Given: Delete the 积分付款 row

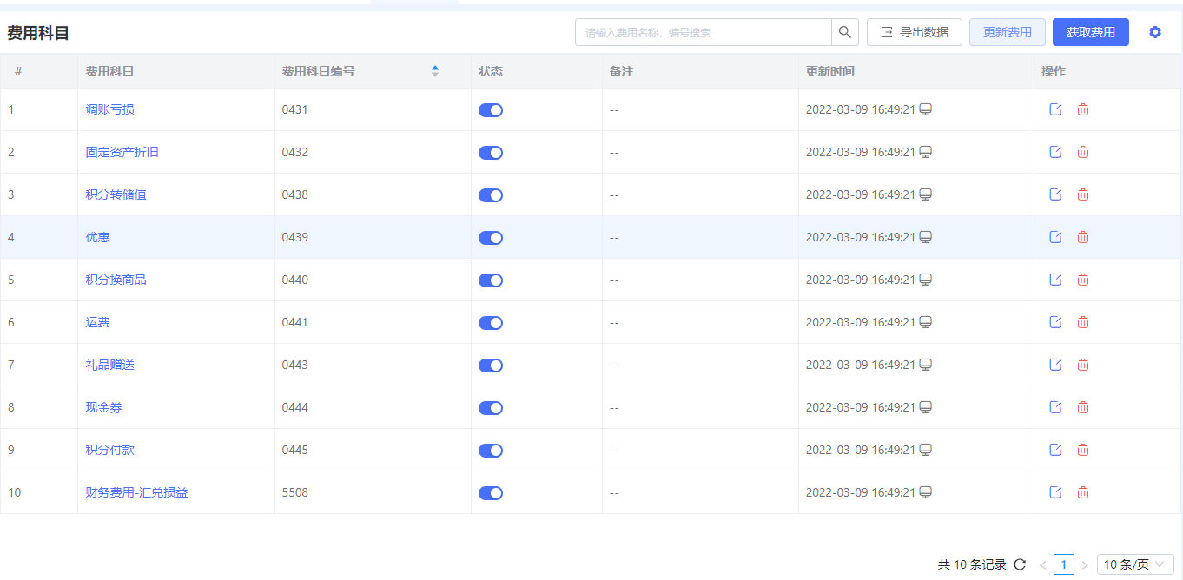Looking at the screenshot, I should point(1083,450).
